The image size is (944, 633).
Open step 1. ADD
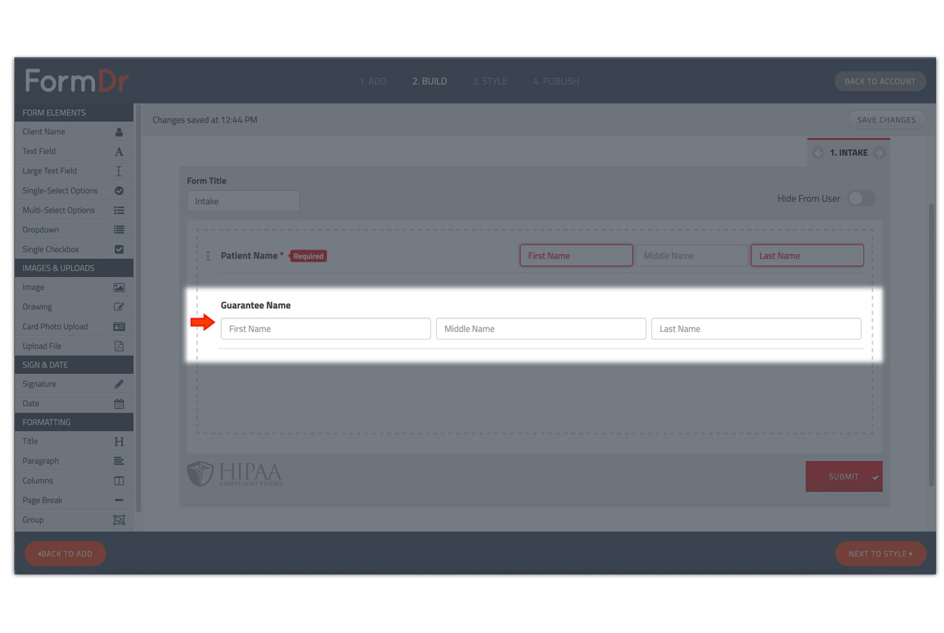[x=372, y=81]
